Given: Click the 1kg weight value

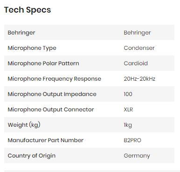Looking at the screenshot, I should (128, 125).
